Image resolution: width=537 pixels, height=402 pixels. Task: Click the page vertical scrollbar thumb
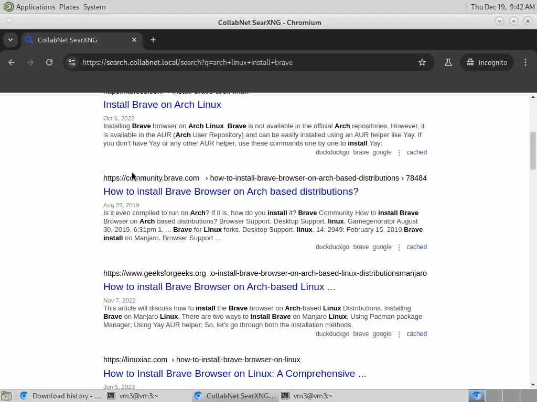point(533,150)
